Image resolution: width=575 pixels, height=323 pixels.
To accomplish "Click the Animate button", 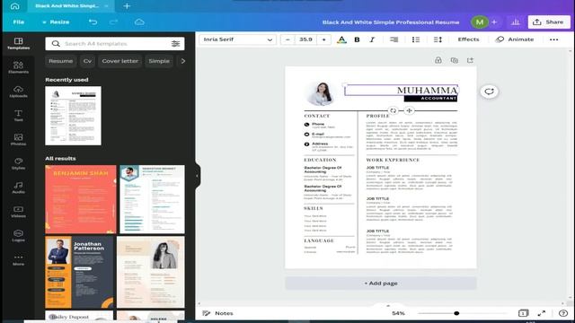I will pos(515,39).
